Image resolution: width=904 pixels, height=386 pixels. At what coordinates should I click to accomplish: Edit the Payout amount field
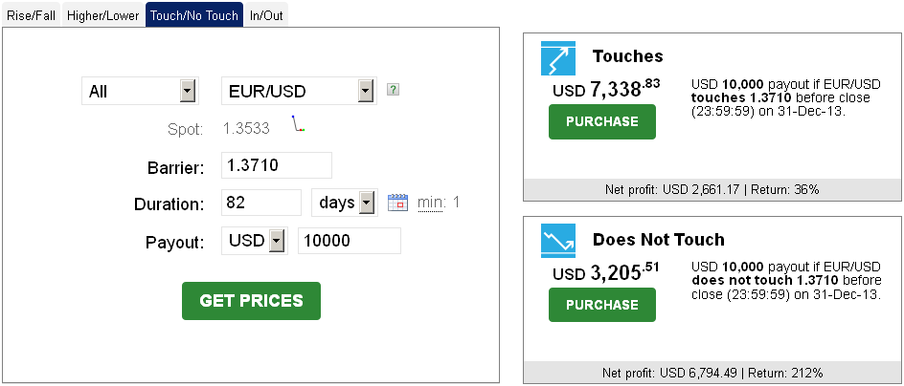tap(350, 241)
